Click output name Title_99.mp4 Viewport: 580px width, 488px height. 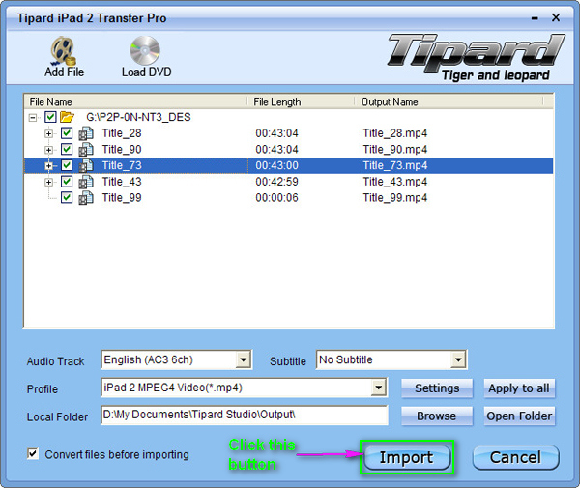[395, 198]
